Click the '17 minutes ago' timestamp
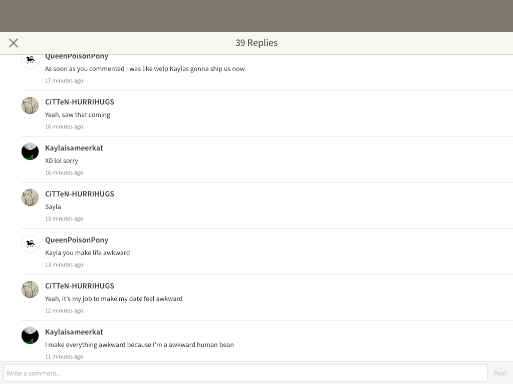Image resolution: width=513 pixels, height=384 pixels. (64, 80)
